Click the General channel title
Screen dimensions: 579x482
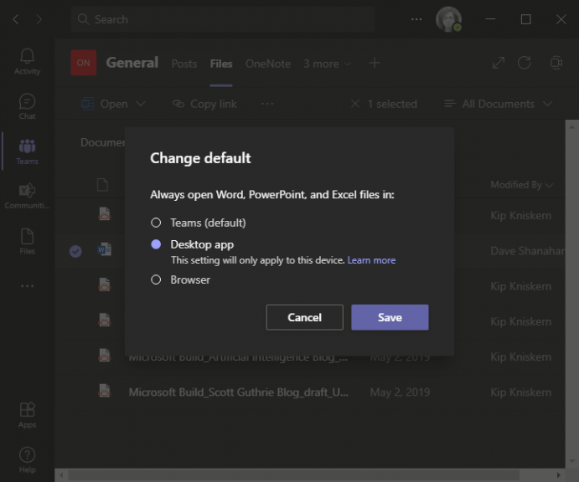[x=132, y=63]
